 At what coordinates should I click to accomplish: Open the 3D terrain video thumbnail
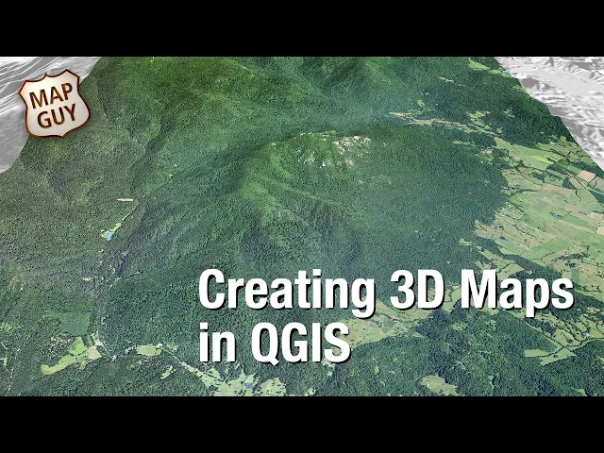point(302,226)
